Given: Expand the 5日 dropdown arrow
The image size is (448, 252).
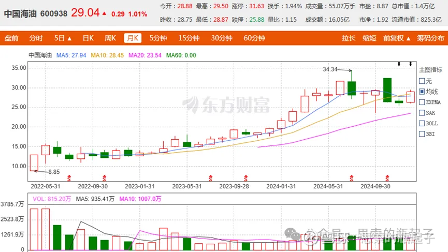Looking at the screenshot, I should (x=69, y=38).
